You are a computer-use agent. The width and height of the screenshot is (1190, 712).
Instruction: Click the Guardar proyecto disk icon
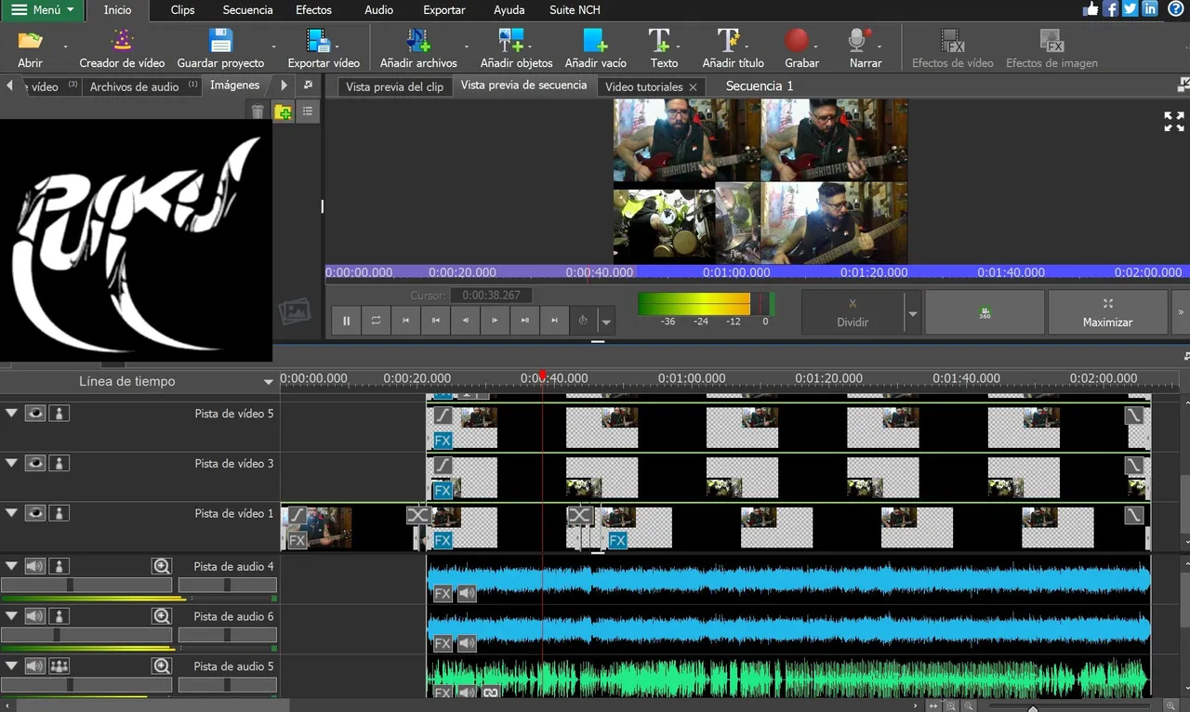220,40
